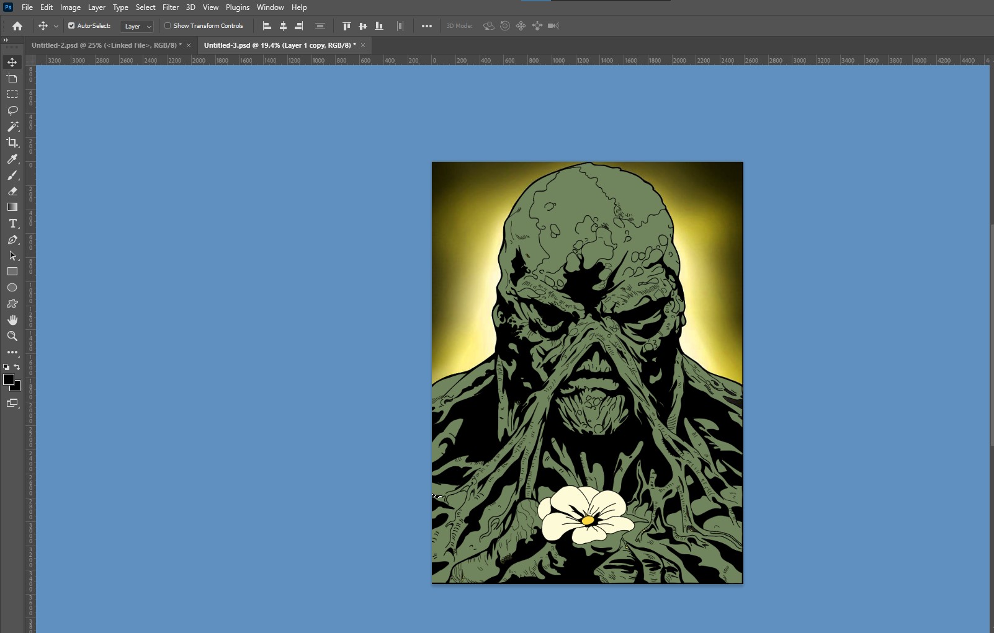Select the Artboard tool
This screenshot has height=633, width=994.
click(12, 78)
